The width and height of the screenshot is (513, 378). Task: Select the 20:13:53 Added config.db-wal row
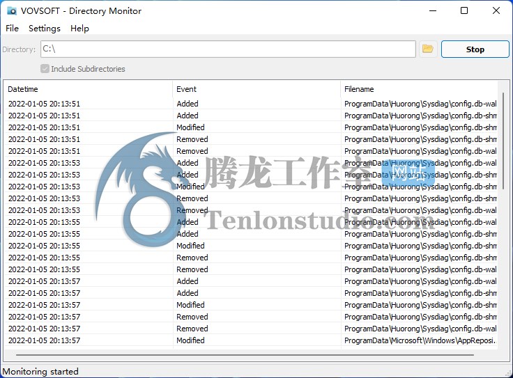point(251,163)
